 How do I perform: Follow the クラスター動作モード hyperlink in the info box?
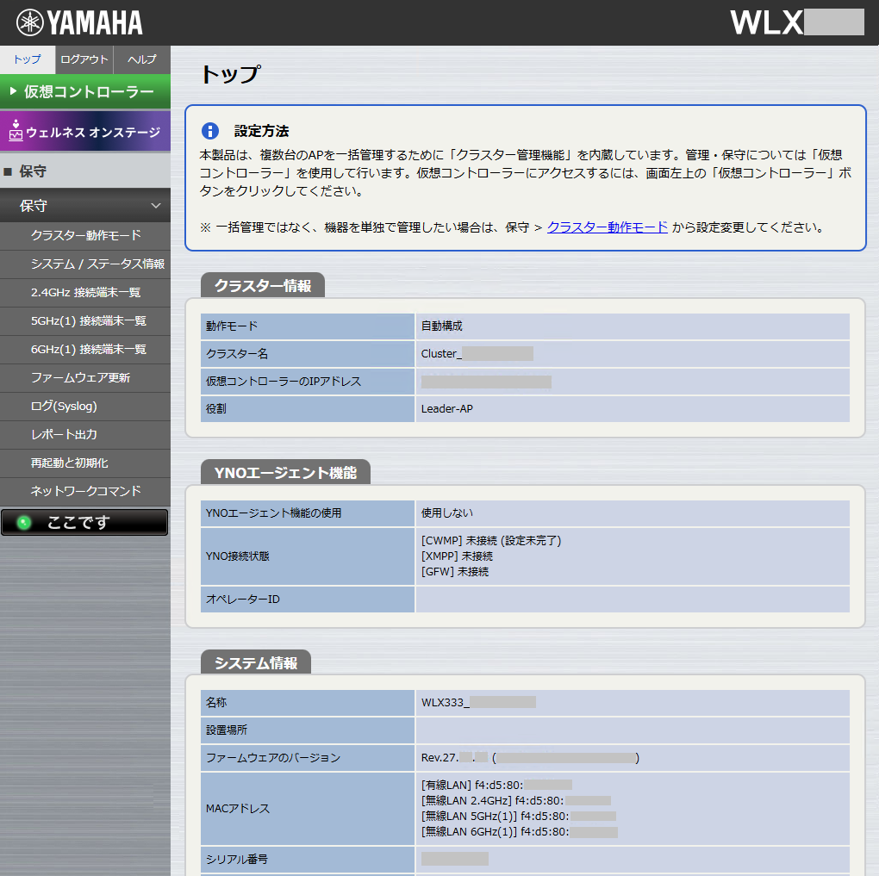click(608, 227)
